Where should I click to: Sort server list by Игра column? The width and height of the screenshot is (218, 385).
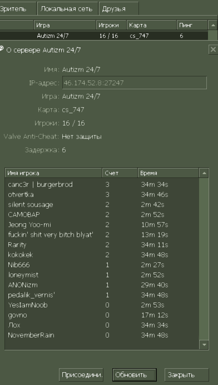[65, 25]
